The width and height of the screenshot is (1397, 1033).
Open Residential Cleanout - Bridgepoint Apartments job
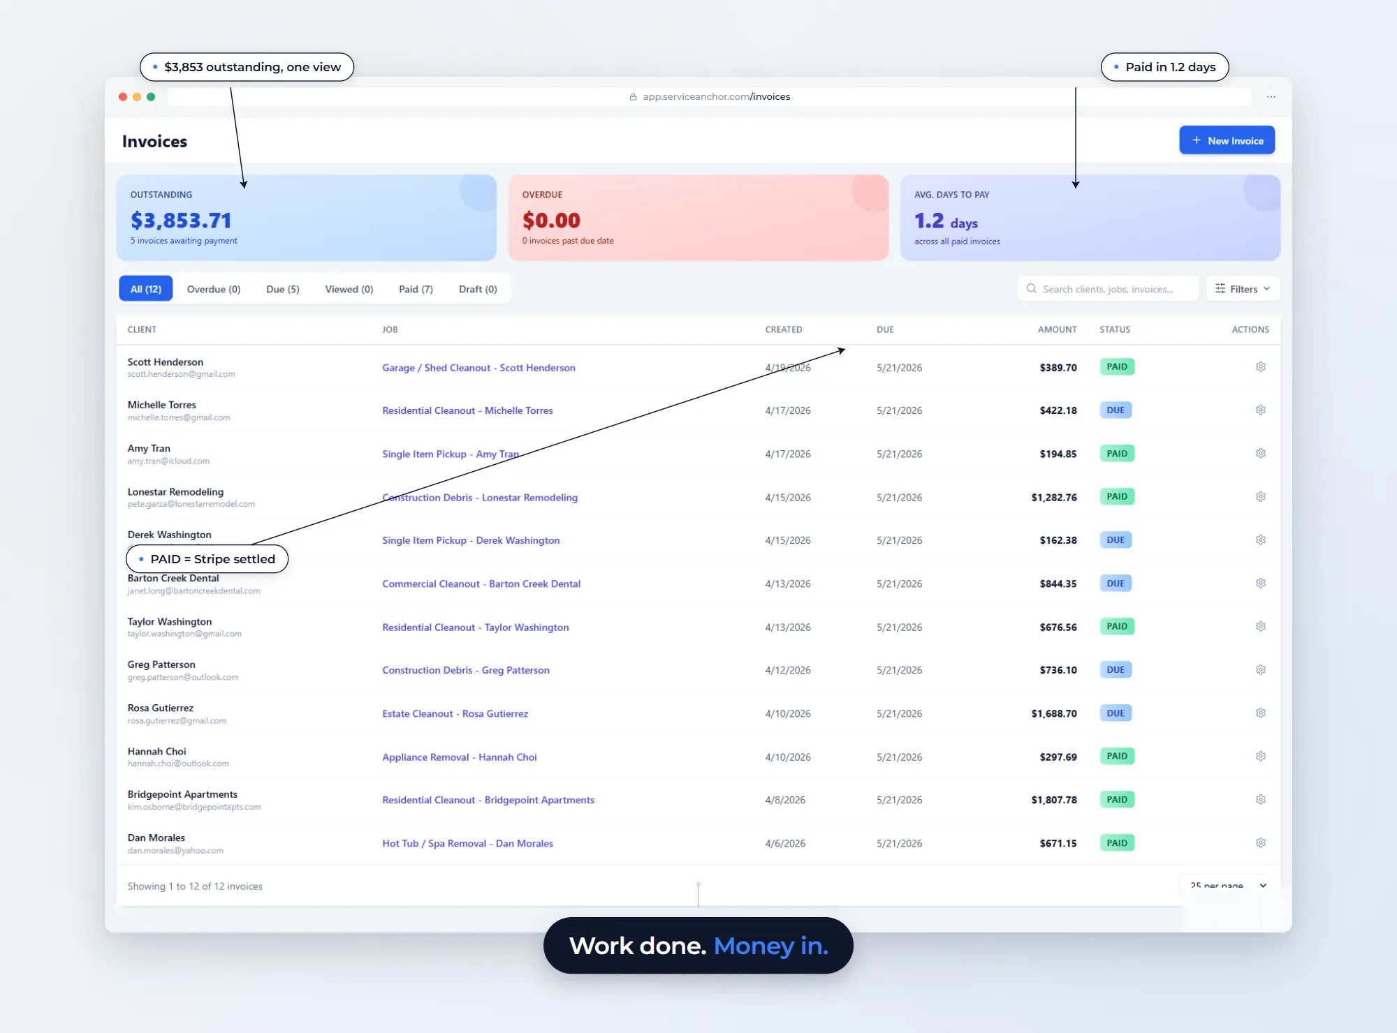tap(488, 800)
